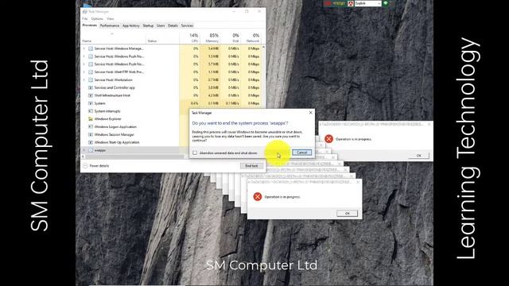Select the Processes tab

[x=90, y=25]
